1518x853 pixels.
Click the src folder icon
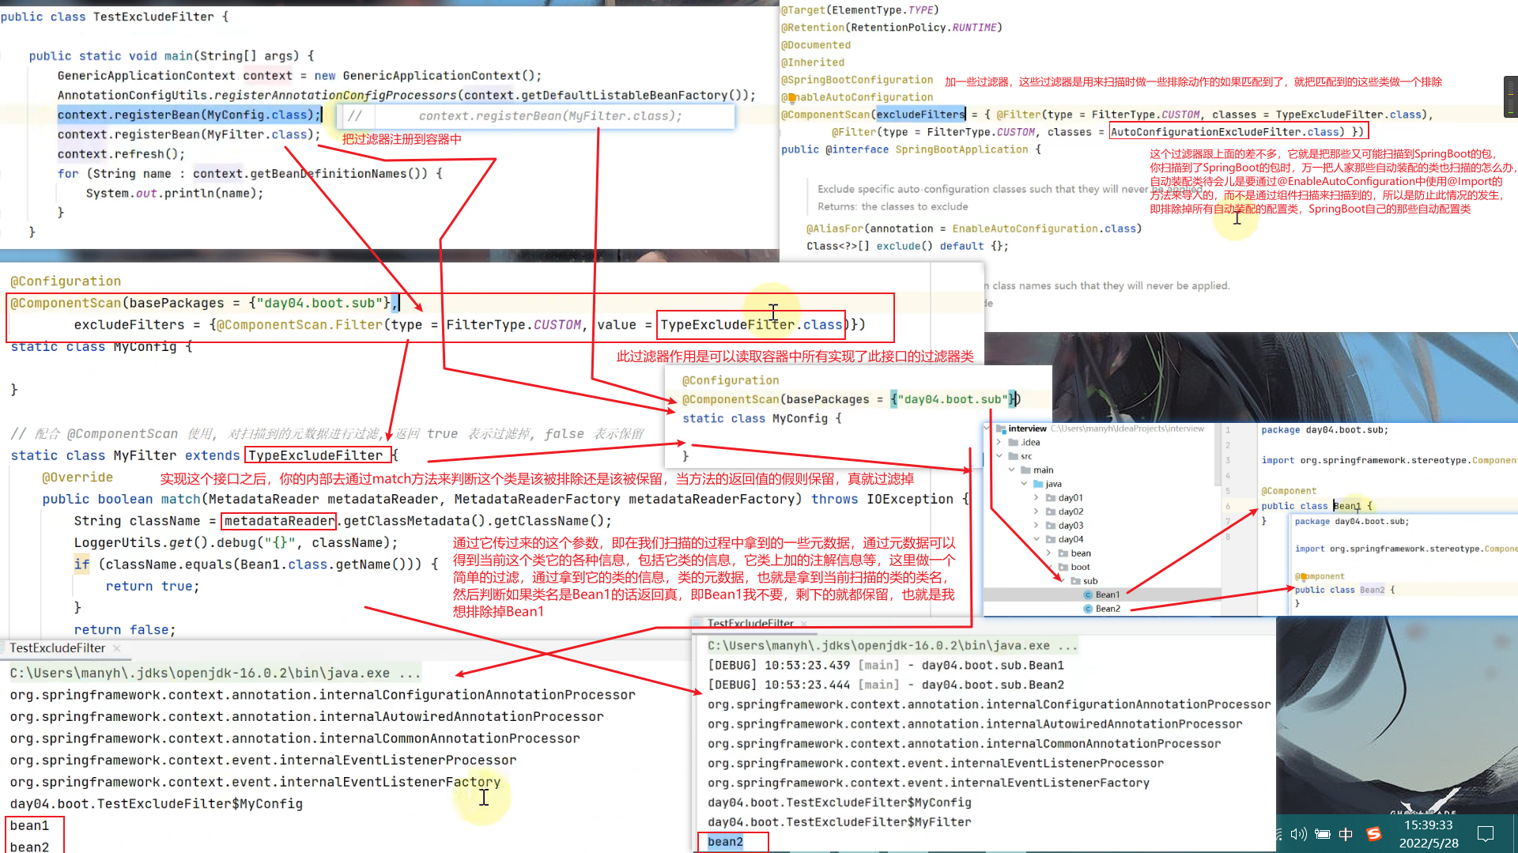click(x=1013, y=456)
